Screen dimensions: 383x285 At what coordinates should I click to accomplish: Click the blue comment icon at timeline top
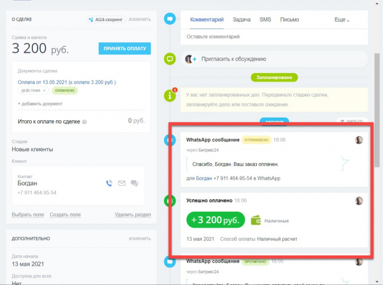170,19
